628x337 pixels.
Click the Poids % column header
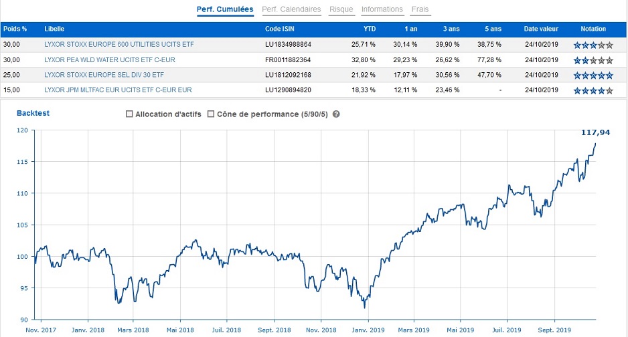coord(15,29)
